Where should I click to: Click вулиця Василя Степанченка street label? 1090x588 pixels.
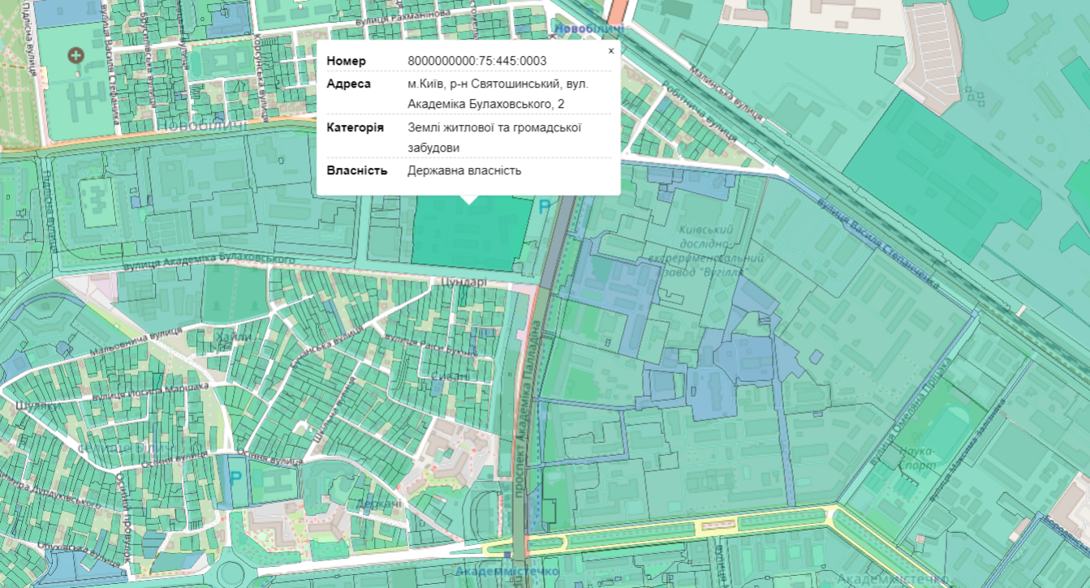coord(878,243)
